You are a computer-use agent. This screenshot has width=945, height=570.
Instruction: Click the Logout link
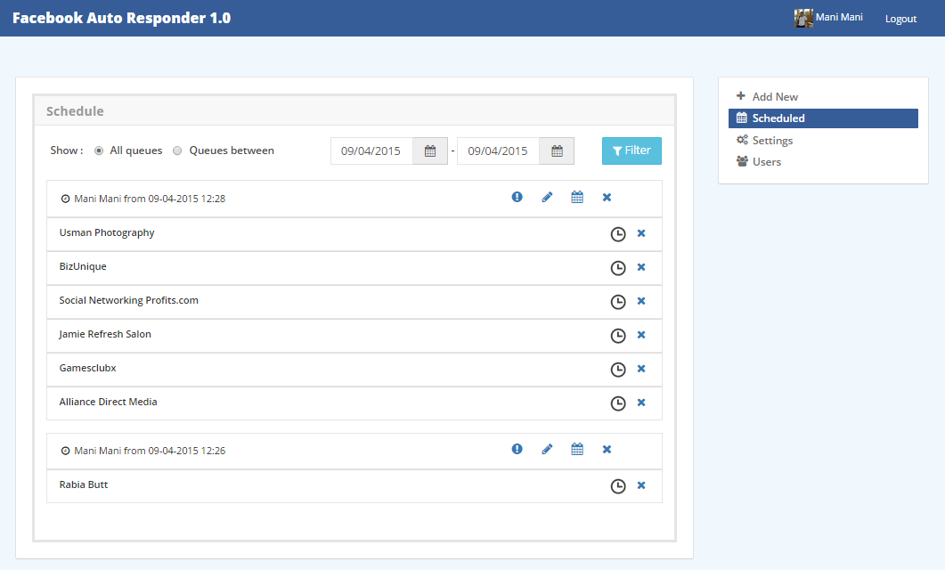[900, 19]
